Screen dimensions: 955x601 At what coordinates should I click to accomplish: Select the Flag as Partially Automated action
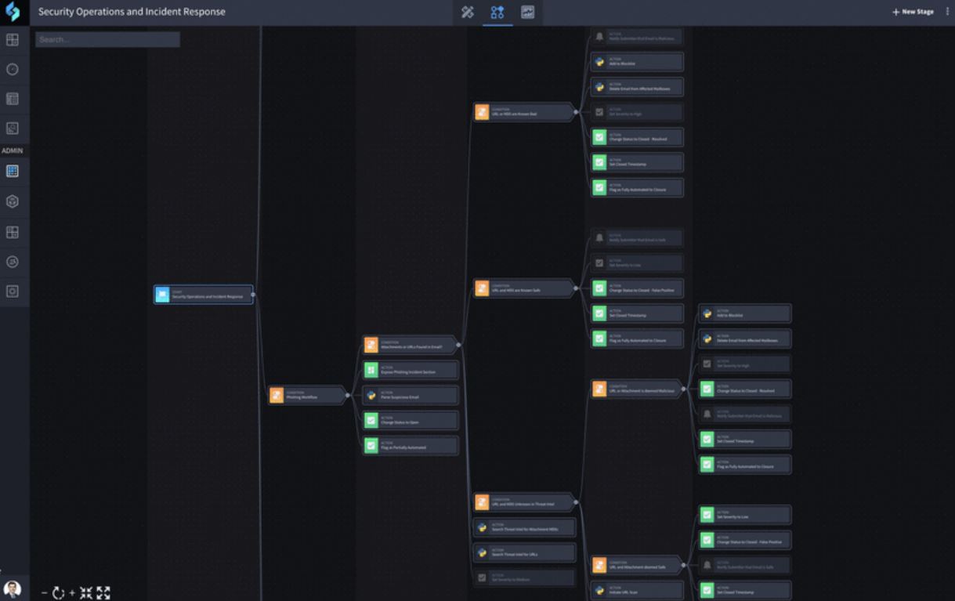pos(411,445)
